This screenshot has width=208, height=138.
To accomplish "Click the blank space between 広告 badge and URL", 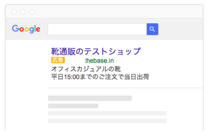I will (x=75, y=61).
